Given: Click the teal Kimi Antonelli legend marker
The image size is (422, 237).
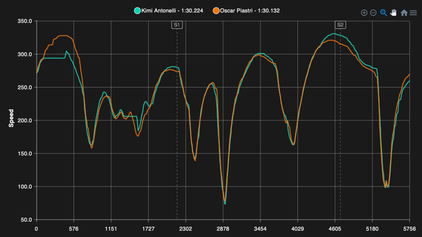Looking at the screenshot, I should click(137, 11).
